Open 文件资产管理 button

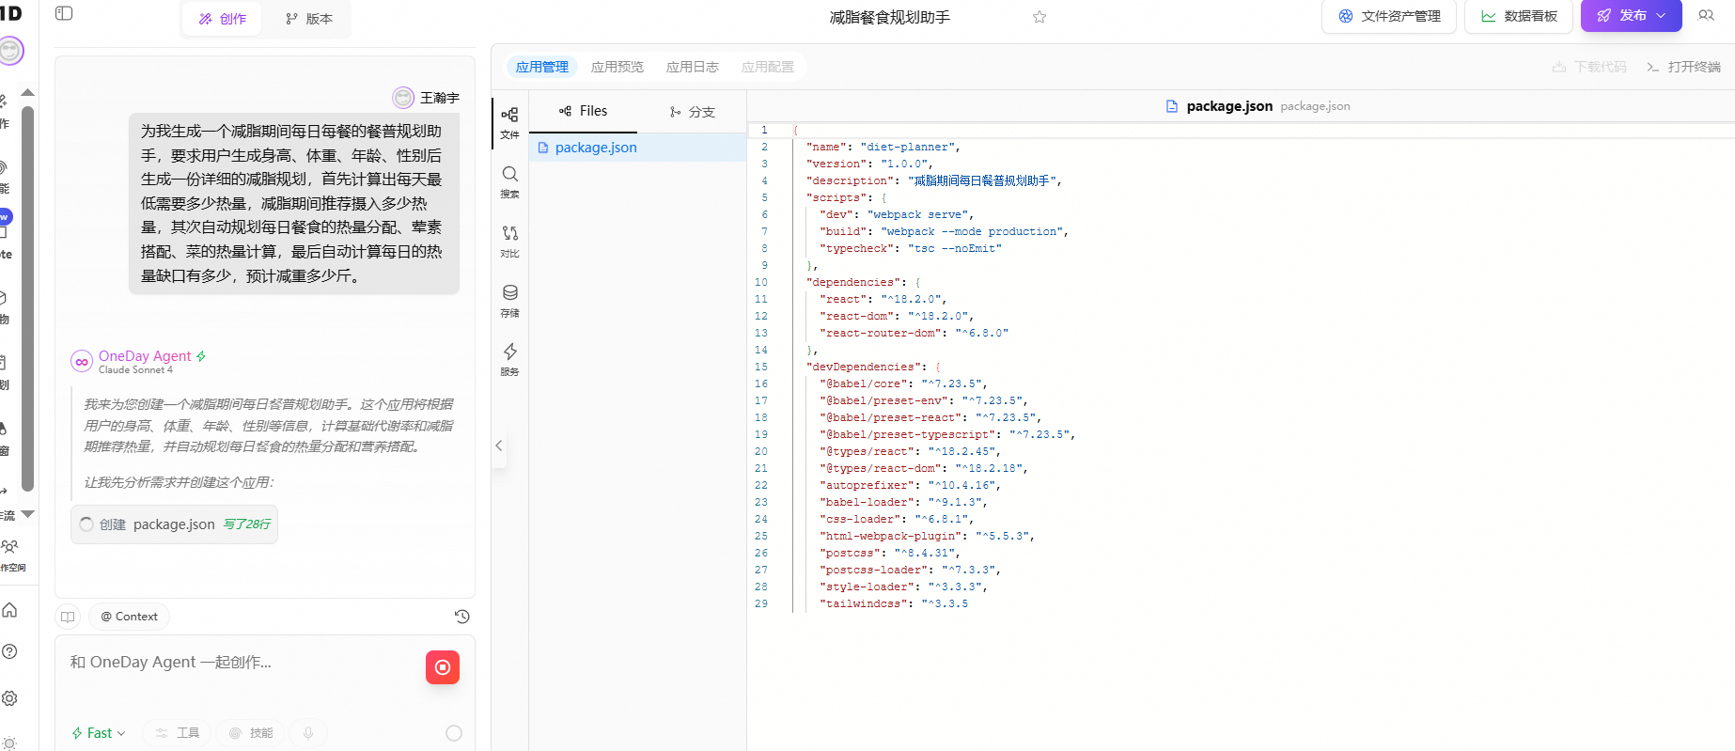pos(1389,16)
